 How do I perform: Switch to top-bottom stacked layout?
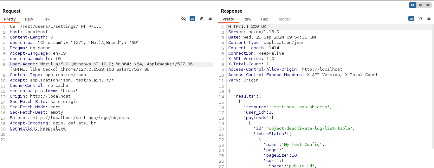pos(420,5)
